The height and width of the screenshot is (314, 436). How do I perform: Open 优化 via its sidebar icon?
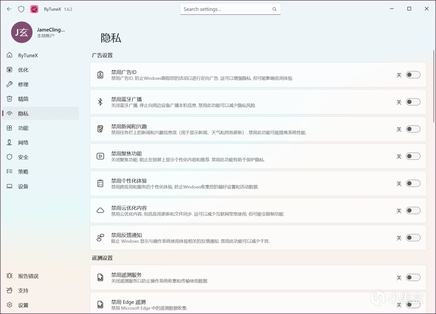click(x=10, y=70)
